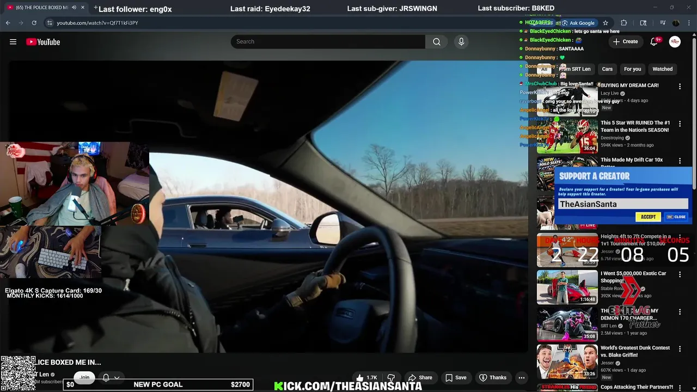
Task: Open the 5 Star WR video thumbnail
Action: click(x=567, y=136)
